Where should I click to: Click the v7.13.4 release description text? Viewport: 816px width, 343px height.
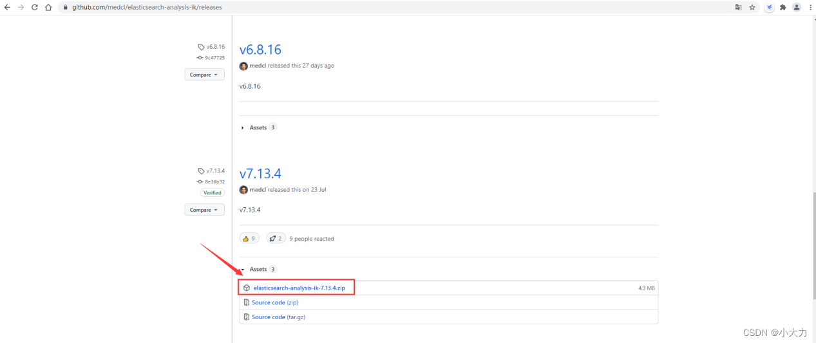click(250, 210)
